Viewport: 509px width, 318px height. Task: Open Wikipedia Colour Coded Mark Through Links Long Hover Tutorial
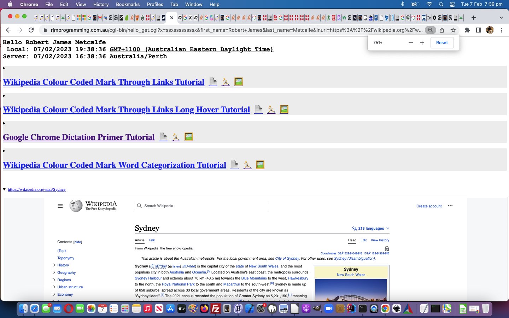[127, 110]
